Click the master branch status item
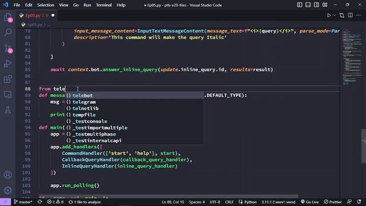Viewport: 366px width, 206px height. pyautogui.click(x=23, y=202)
